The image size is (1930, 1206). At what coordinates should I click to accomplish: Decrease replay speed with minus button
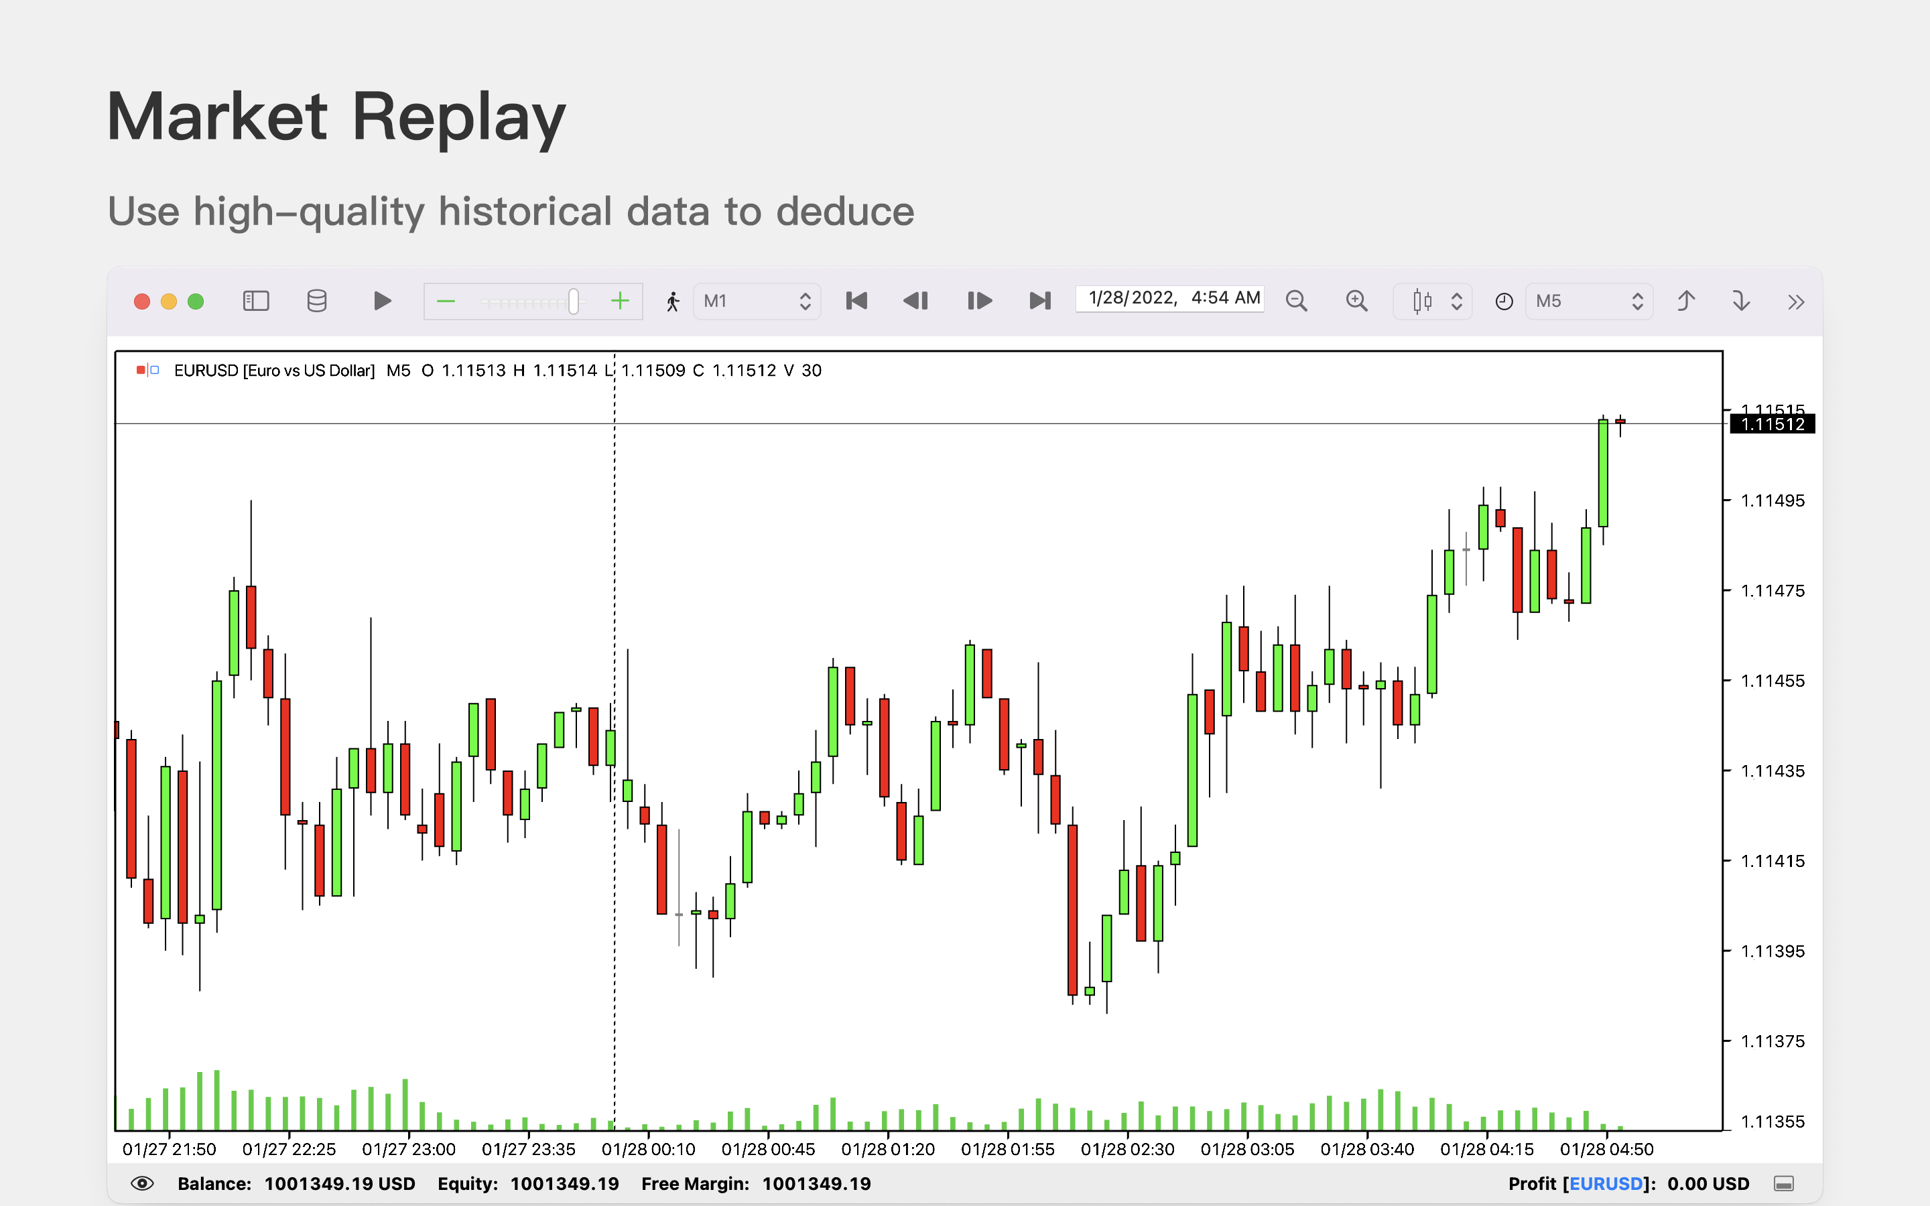(446, 301)
